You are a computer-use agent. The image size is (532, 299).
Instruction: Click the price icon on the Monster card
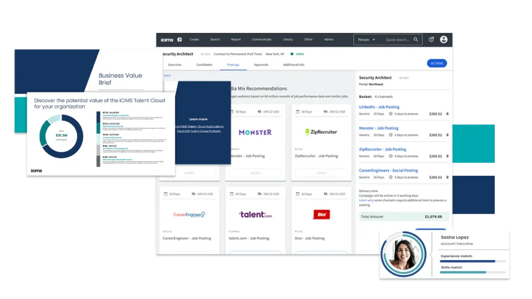260,112
